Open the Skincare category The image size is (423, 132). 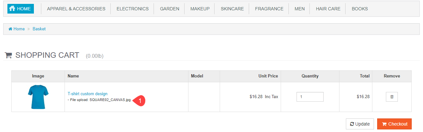(x=232, y=9)
